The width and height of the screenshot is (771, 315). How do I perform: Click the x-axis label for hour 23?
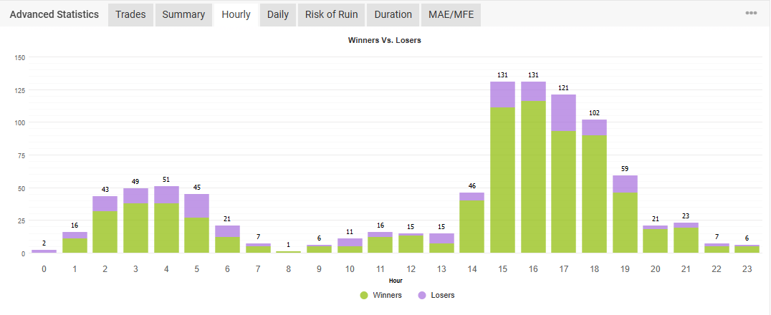[x=747, y=269]
